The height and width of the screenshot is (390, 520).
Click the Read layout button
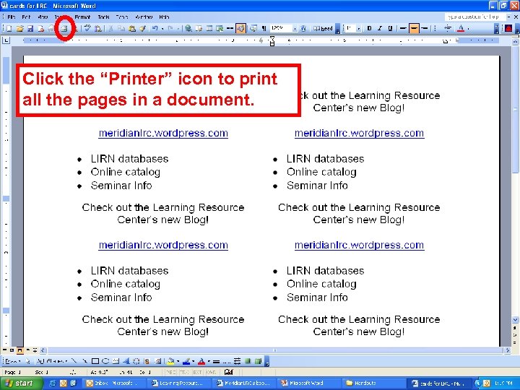click(324, 28)
